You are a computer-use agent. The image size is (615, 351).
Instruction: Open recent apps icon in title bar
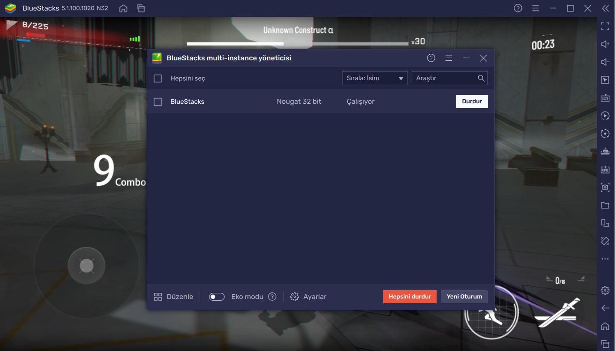(x=141, y=8)
